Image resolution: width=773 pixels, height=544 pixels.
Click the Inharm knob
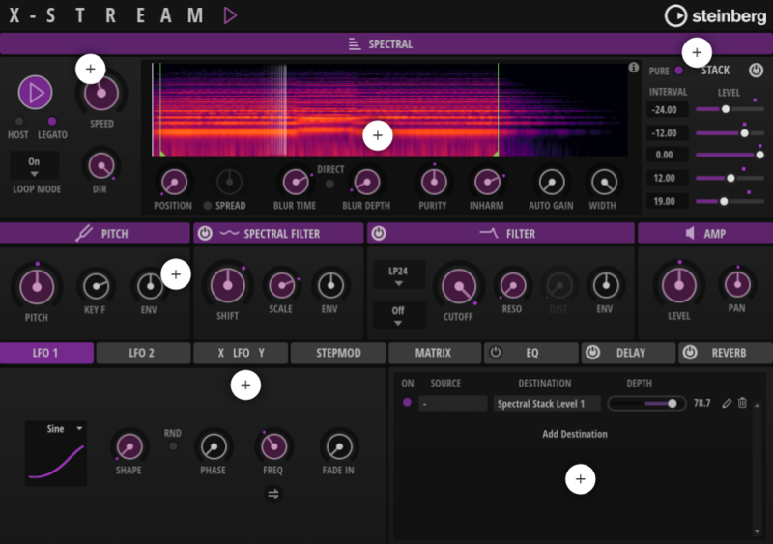[487, 183]
